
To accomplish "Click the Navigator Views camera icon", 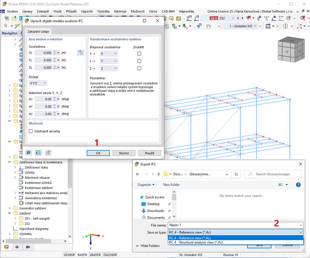I will pyautogui.click(x=28, y=247).
